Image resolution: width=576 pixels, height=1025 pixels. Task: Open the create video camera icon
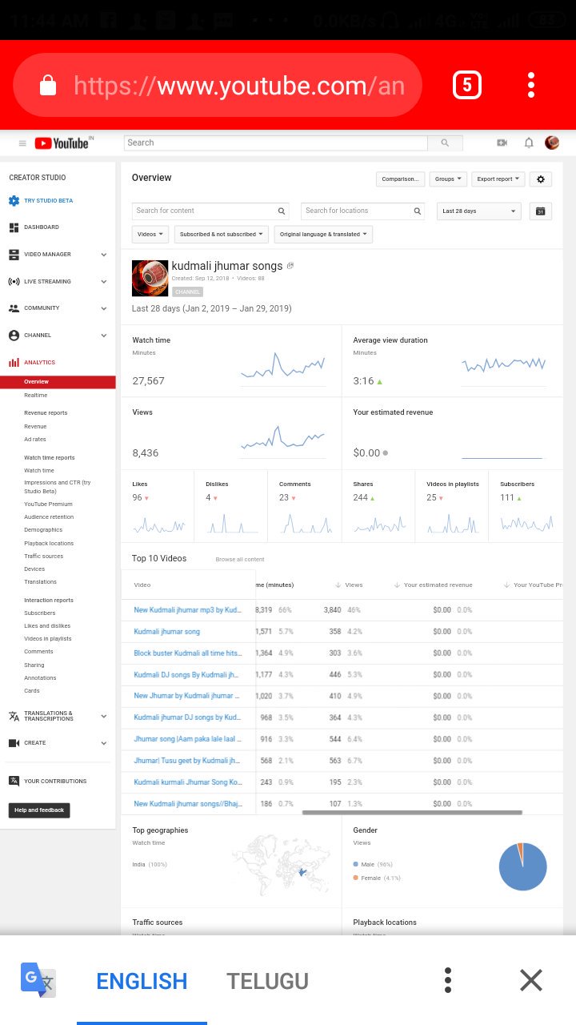click(502, 143)
